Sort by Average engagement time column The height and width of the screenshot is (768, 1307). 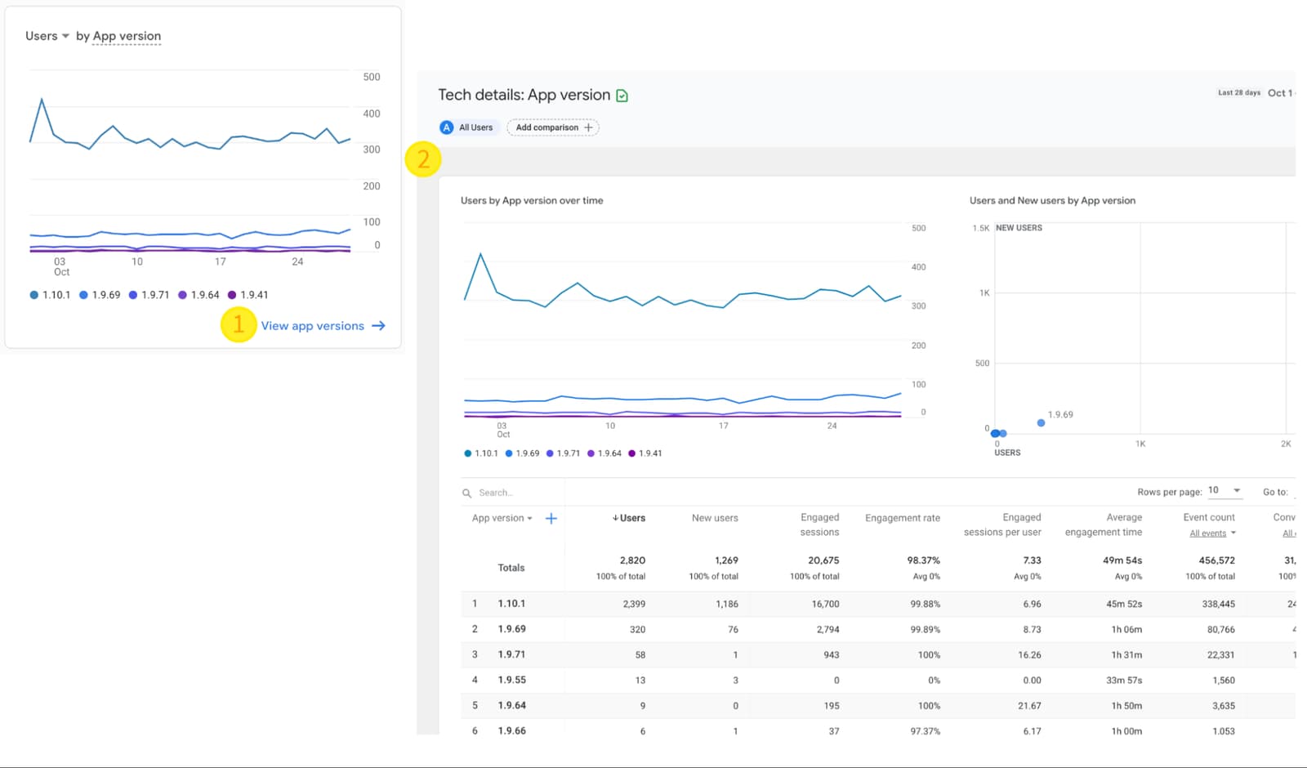(x=1104, y=525)
